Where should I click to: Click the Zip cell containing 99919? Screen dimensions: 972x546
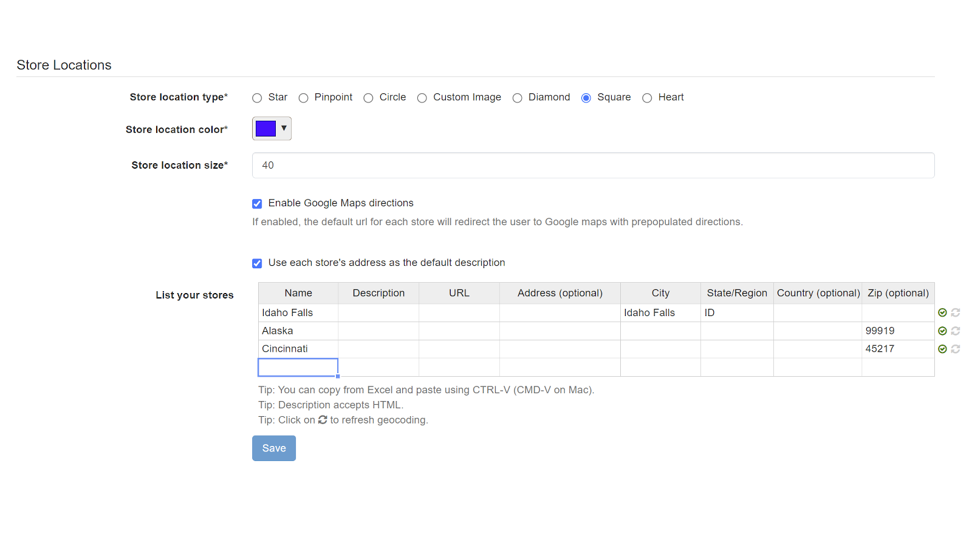tap(897, 331)
